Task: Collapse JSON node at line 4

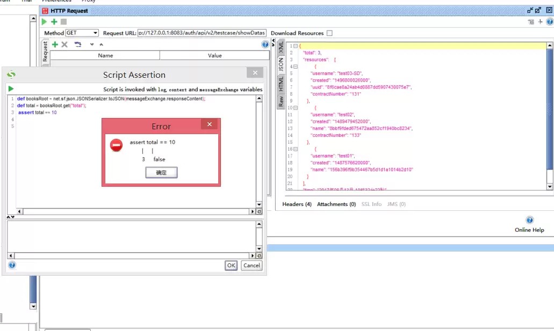Action: tap(296, 67)
